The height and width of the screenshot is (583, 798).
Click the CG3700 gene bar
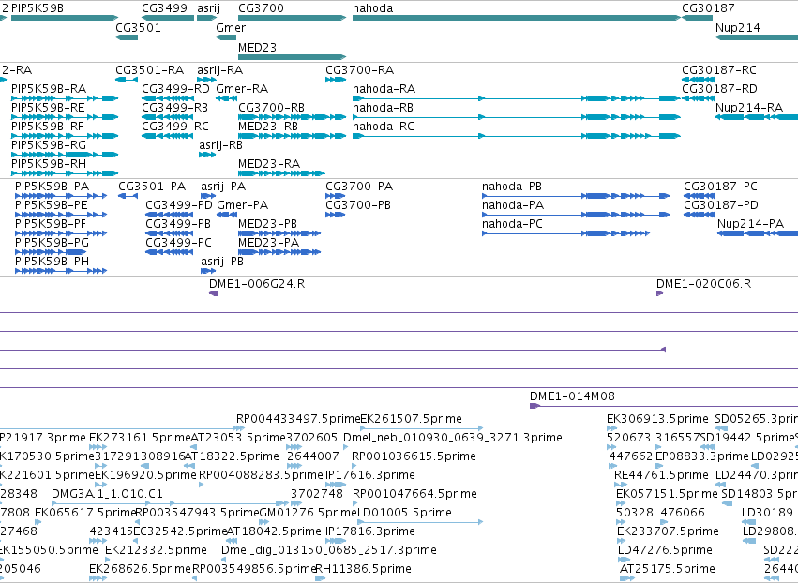(x=293, y=18)
